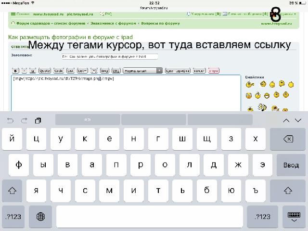This screenshot has height=231, width=308.
Task: Click into the message text area
Action: [x=126, y=93]
